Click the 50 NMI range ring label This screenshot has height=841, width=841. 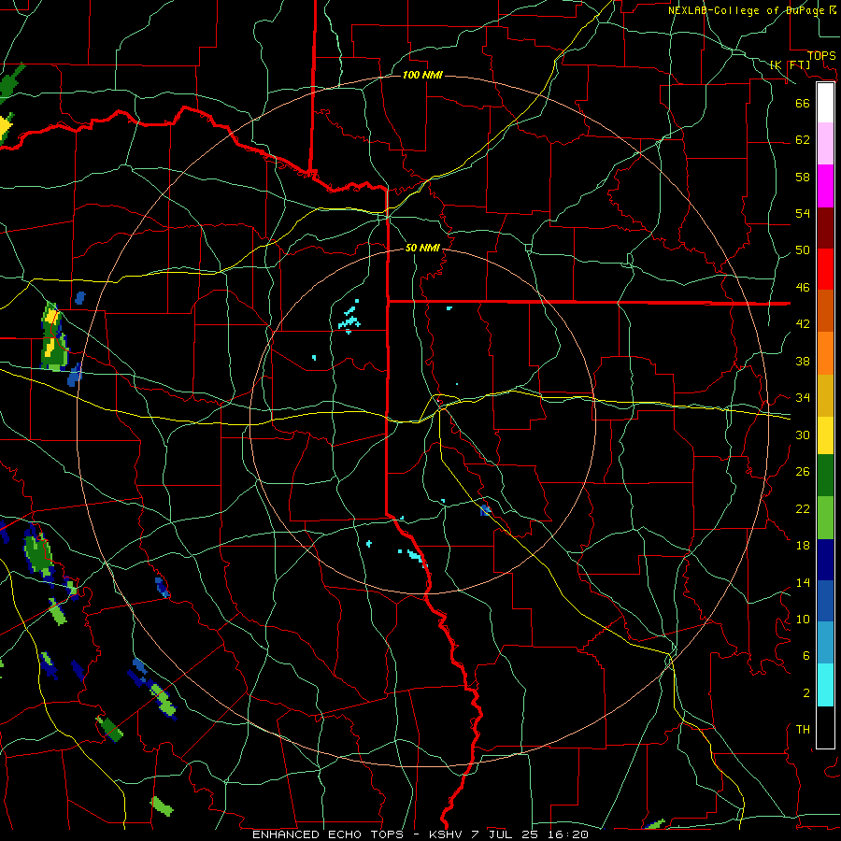[422, 248]
